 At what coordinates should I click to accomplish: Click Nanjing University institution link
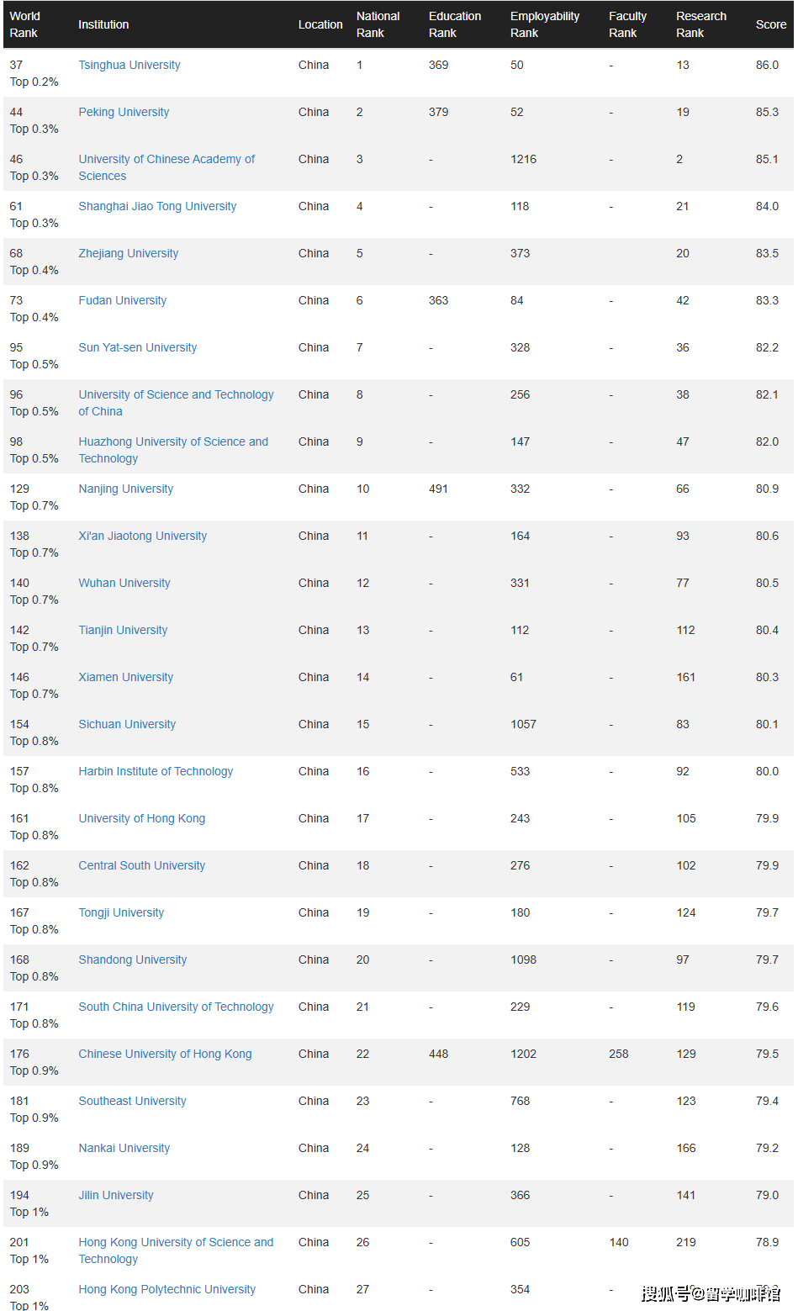pos(126,489)
